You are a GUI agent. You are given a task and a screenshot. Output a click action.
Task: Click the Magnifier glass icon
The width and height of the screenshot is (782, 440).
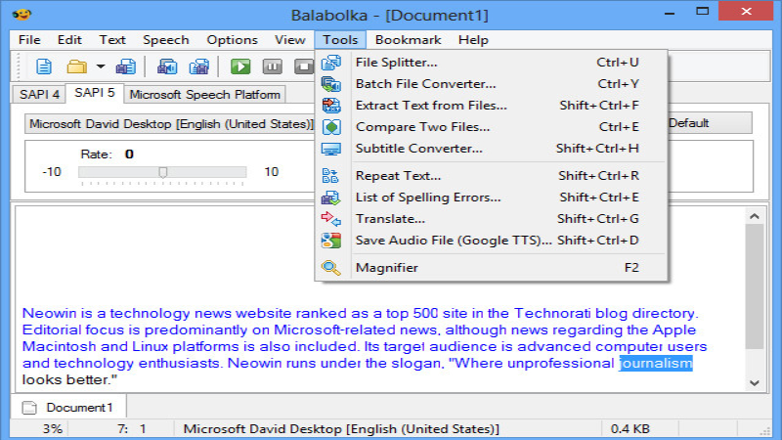331,268
